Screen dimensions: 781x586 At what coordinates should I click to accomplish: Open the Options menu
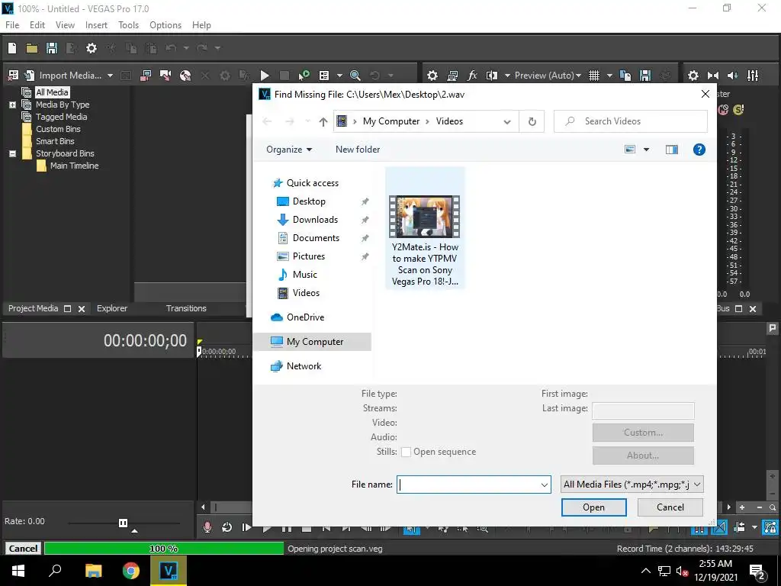[166, 25]
